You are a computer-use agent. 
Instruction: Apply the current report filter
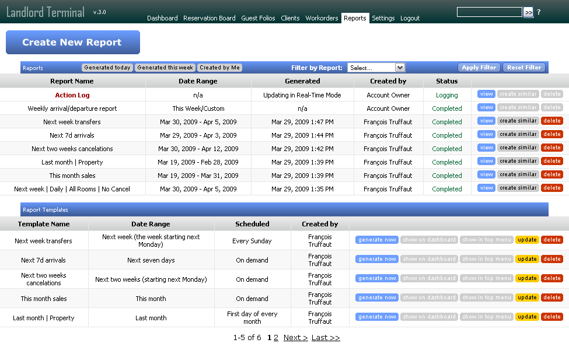point(479,67)
